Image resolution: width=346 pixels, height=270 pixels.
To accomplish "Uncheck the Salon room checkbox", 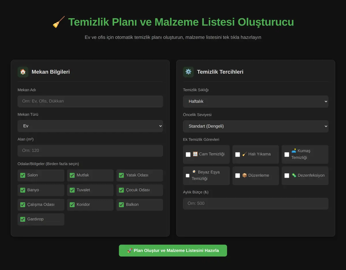I will (x=23, y=175).
